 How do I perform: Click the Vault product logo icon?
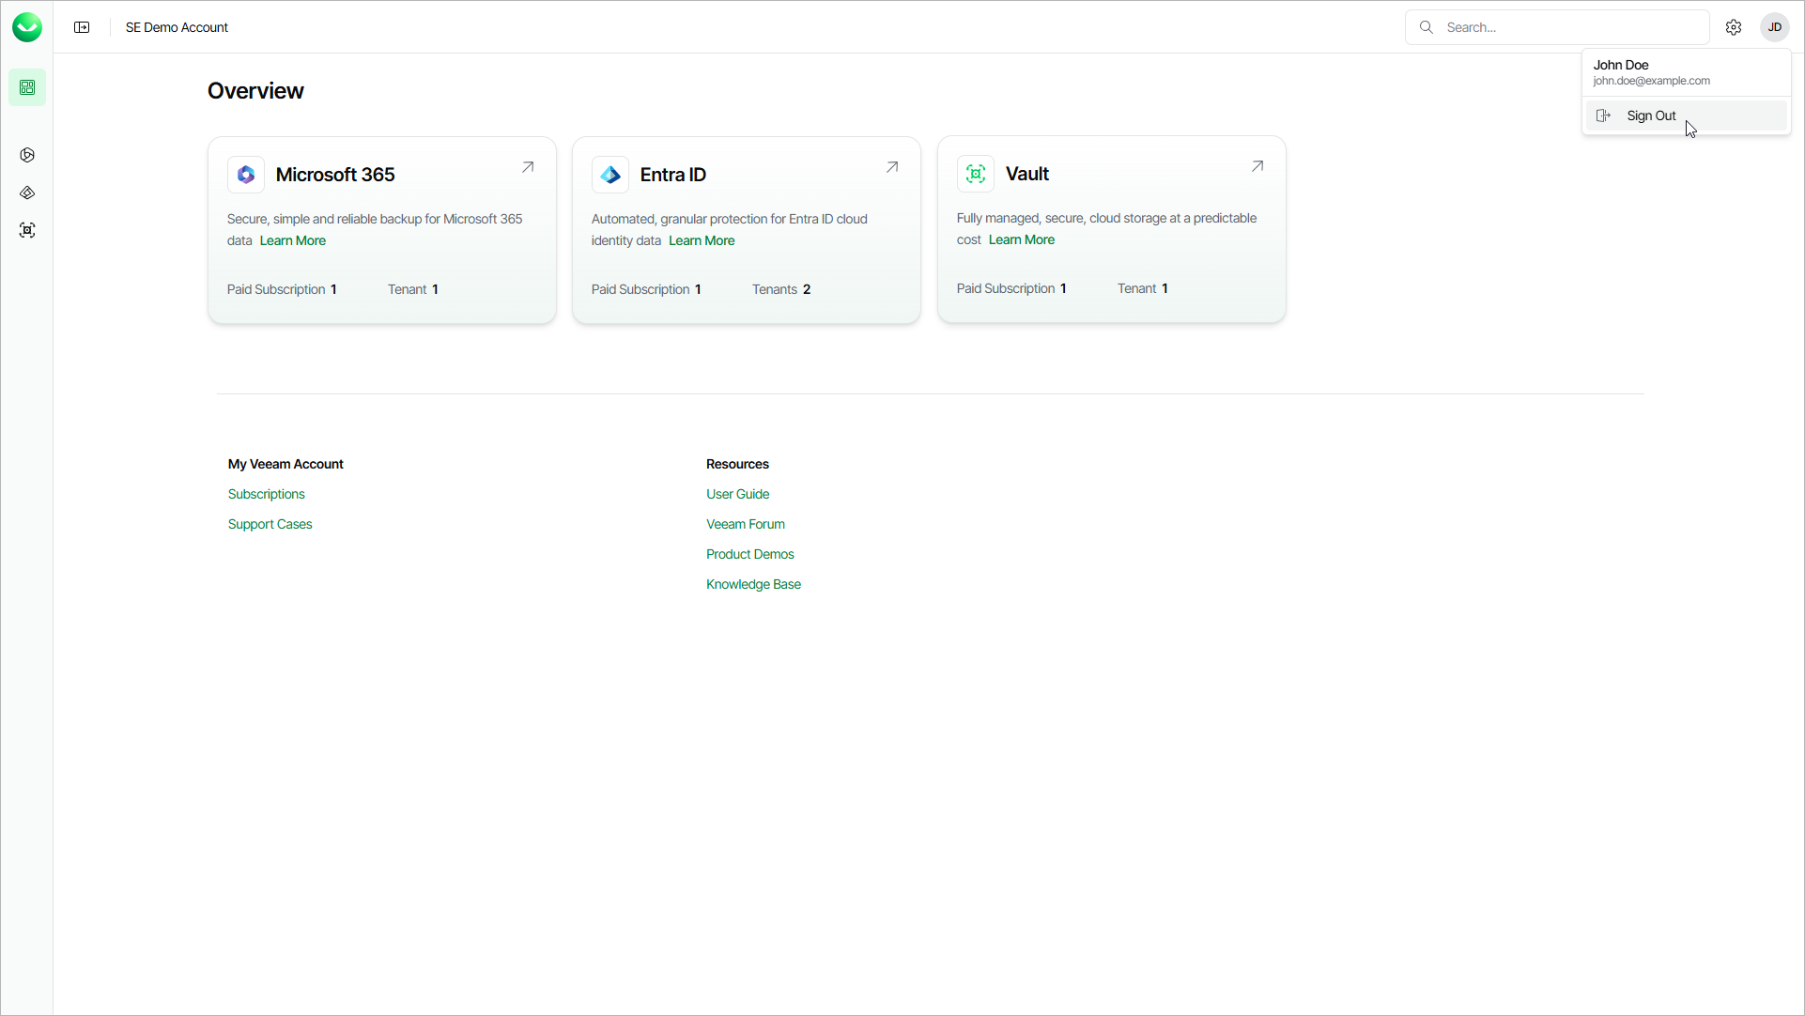click(975, 174)
